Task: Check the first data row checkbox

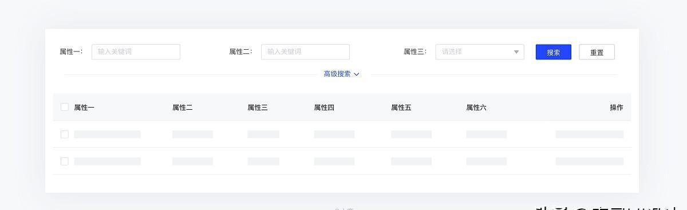Action: (x=64, y=134)
